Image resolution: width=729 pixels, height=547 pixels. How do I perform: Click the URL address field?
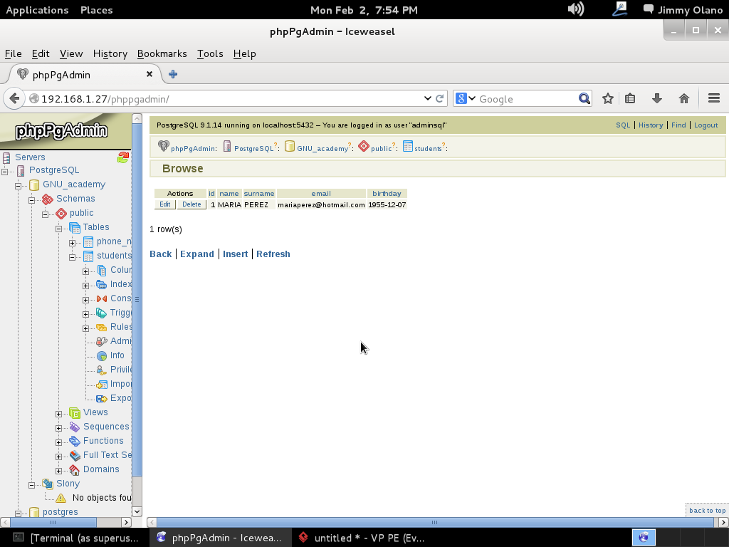point(228,99)
